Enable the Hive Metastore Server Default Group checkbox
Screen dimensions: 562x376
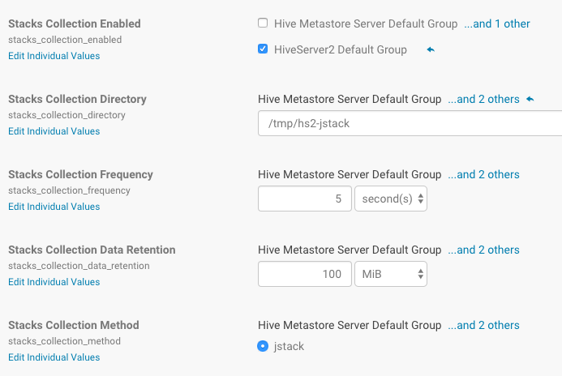263,23
